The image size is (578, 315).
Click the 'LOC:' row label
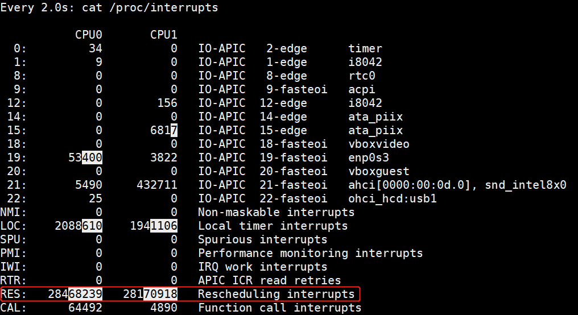pyautogui.click(x=14, y=226)
